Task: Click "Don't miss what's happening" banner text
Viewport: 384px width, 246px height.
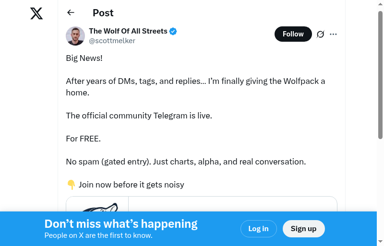Action: point(121,224)
